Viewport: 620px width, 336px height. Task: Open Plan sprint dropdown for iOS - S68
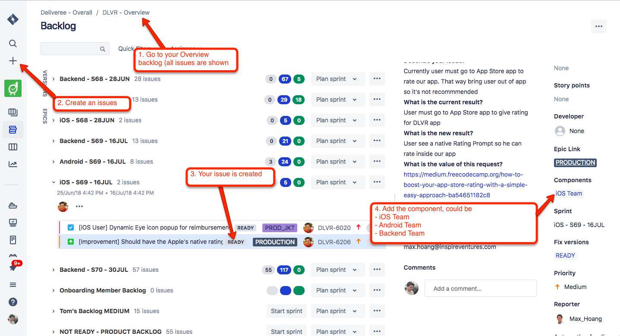point(338,120)
